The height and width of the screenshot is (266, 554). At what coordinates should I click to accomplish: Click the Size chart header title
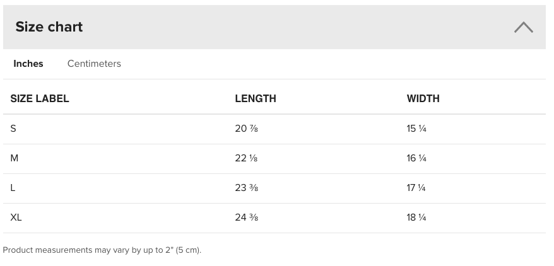click(49, 27)
